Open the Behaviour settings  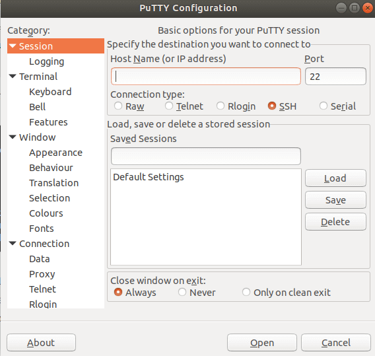click(51, 168)
